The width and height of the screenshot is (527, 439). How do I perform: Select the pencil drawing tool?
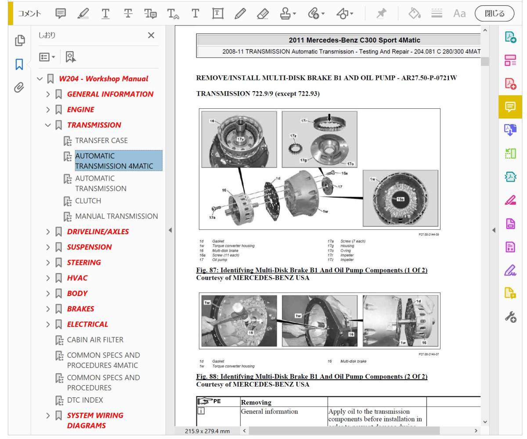coord(240,14)
